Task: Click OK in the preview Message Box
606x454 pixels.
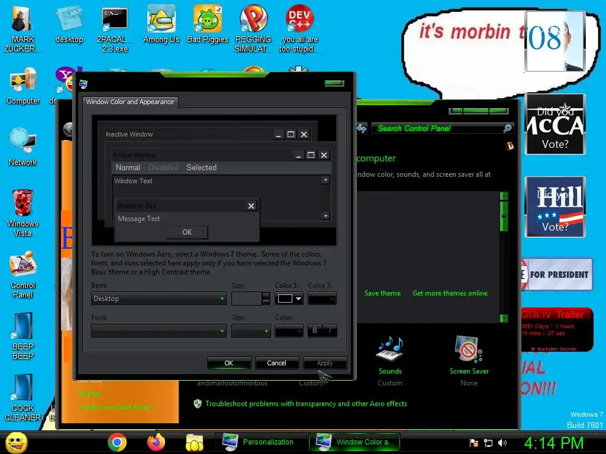Action: tap(187, 232)
